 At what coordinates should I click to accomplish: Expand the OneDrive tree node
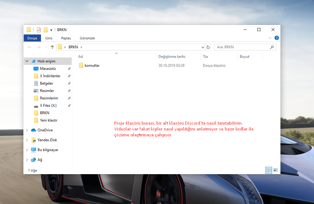[x=27, y=130]
